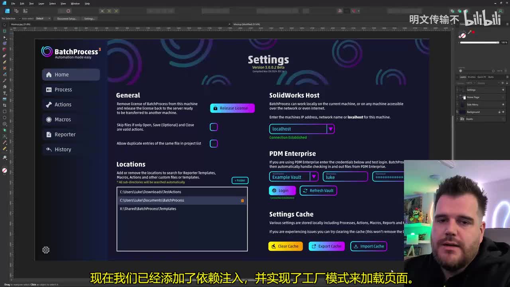The width and height of the screenshot is (510, 287).
Task: Switch to the Styles panel tab
Action: [x=491, y=77]
